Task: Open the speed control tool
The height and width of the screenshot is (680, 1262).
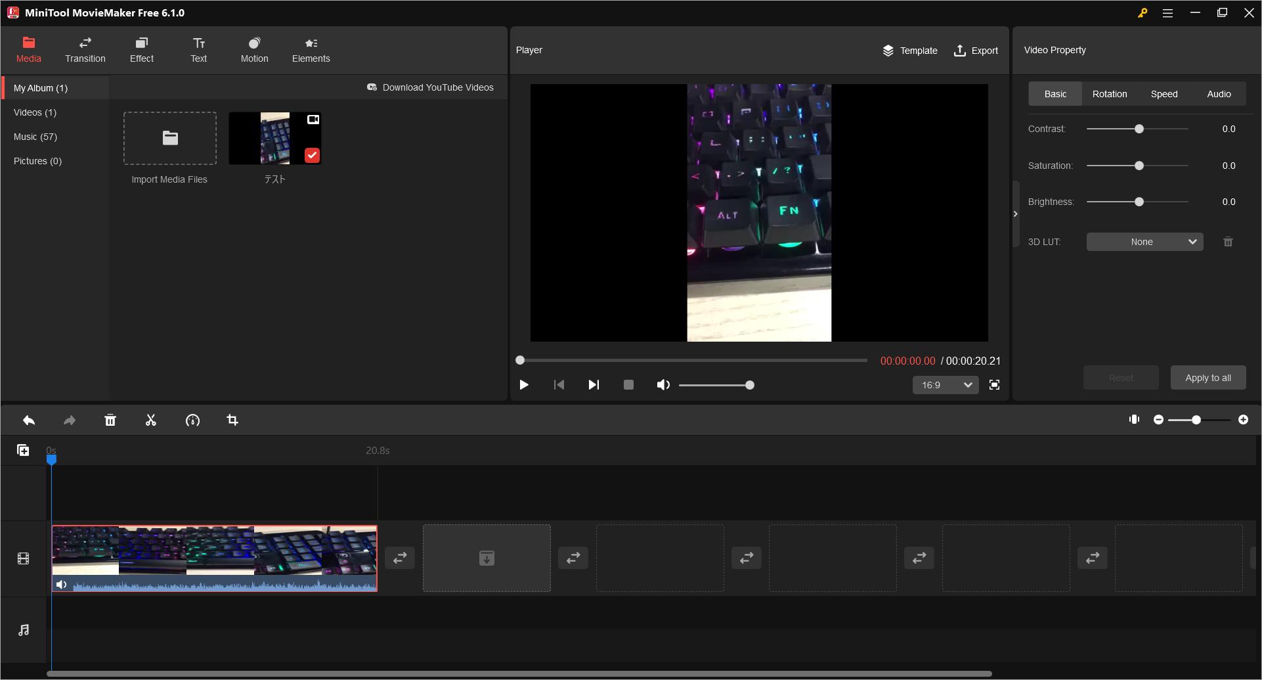Action: click(192, 420)
